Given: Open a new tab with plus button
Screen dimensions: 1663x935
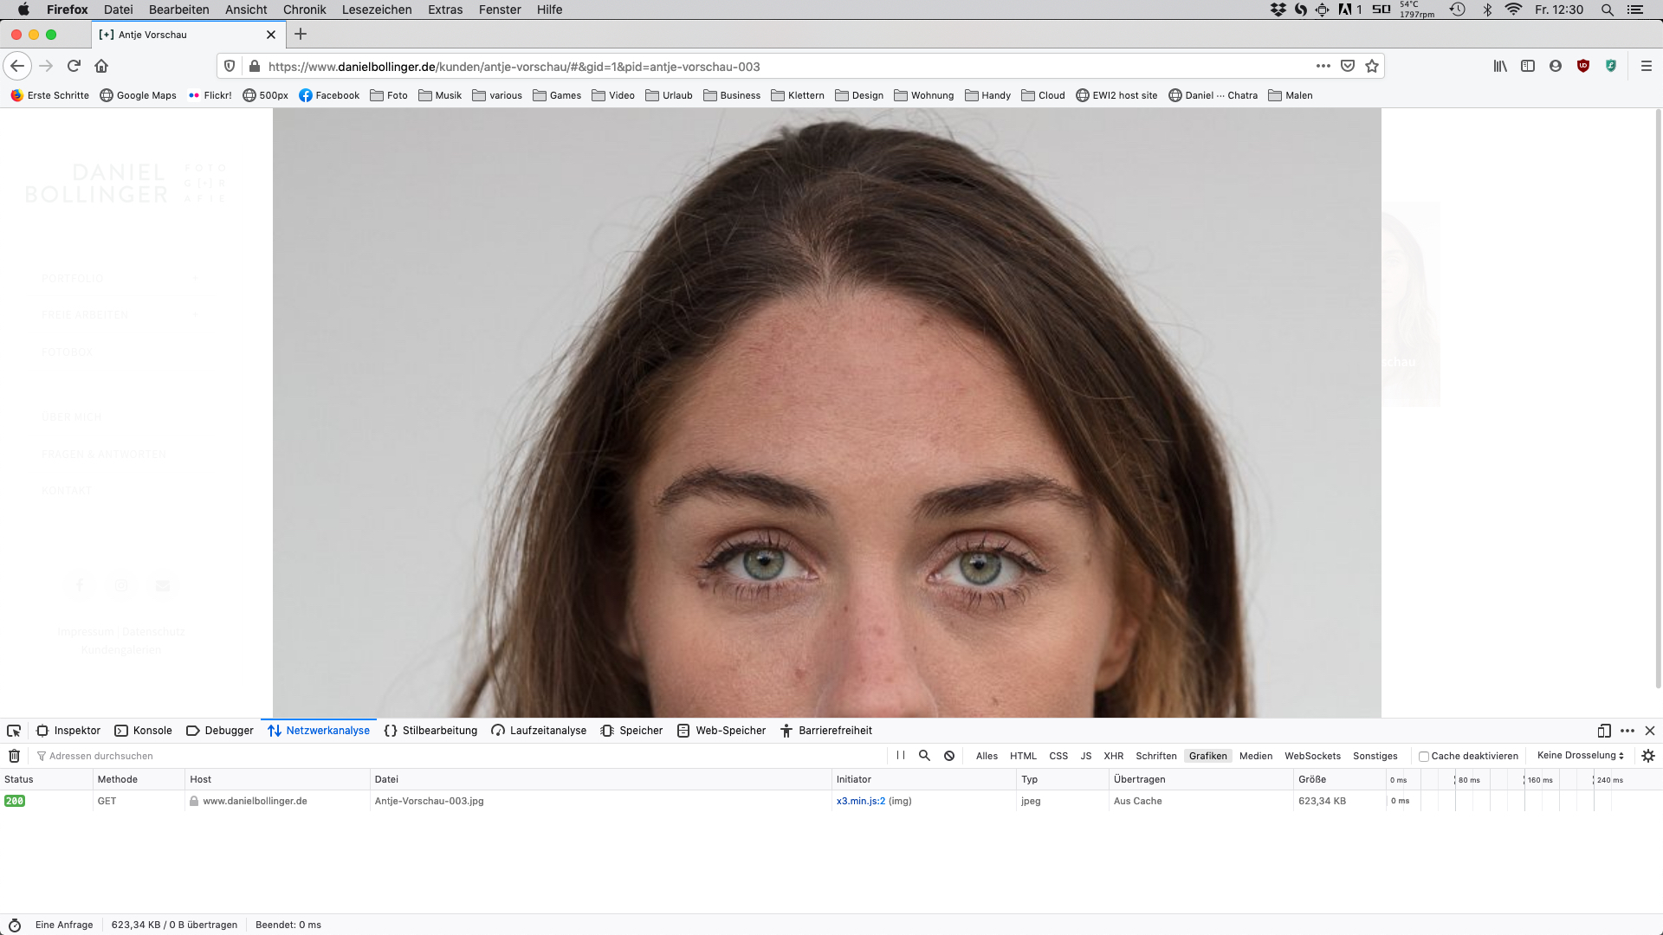Looking at the screenshot, I should pyautogui.click(x=301, y=34).
